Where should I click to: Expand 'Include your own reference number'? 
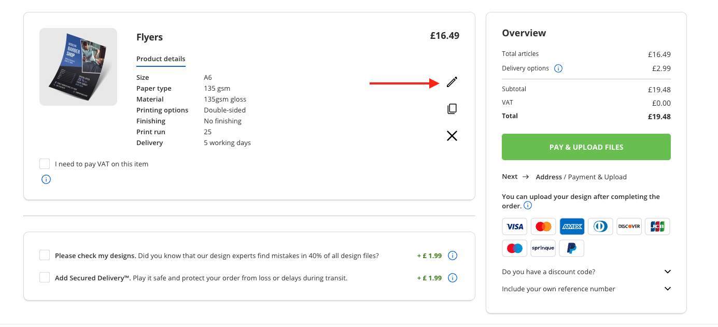pyautogui.click(x=586, y=289)
